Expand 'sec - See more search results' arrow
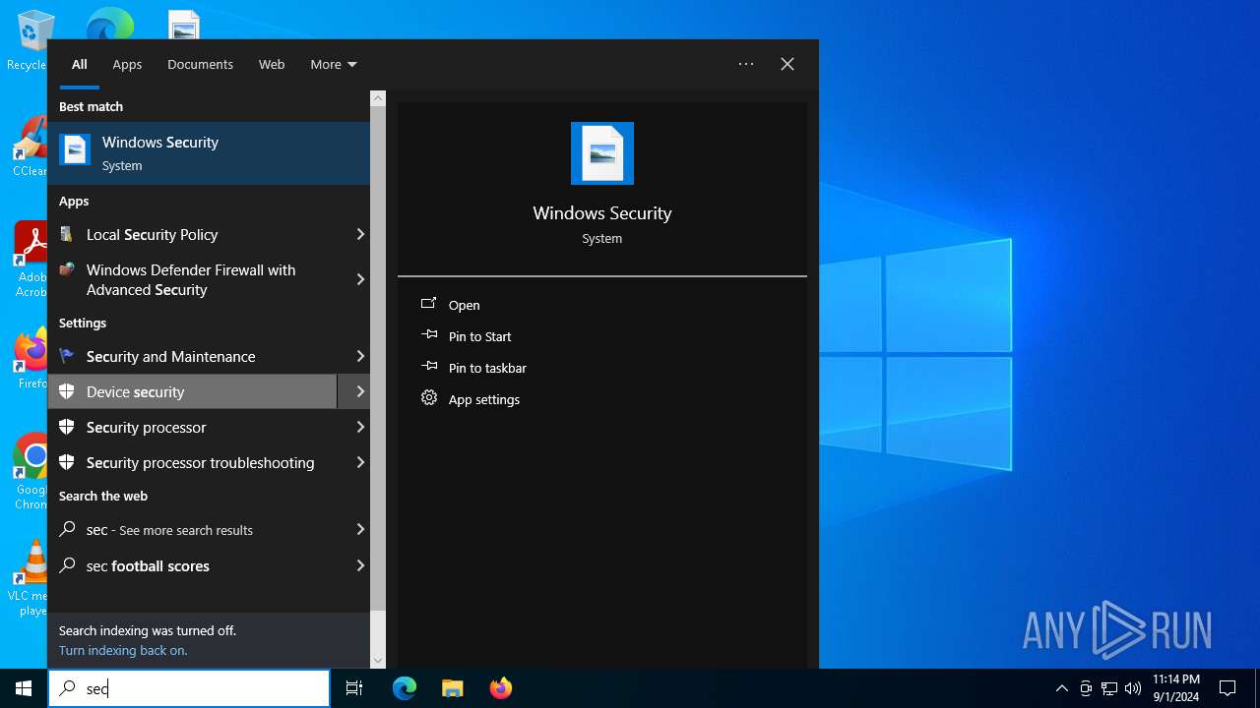The width and height of the screenshot is (1260, 708). pyautogui.click(x=360, y=529)
